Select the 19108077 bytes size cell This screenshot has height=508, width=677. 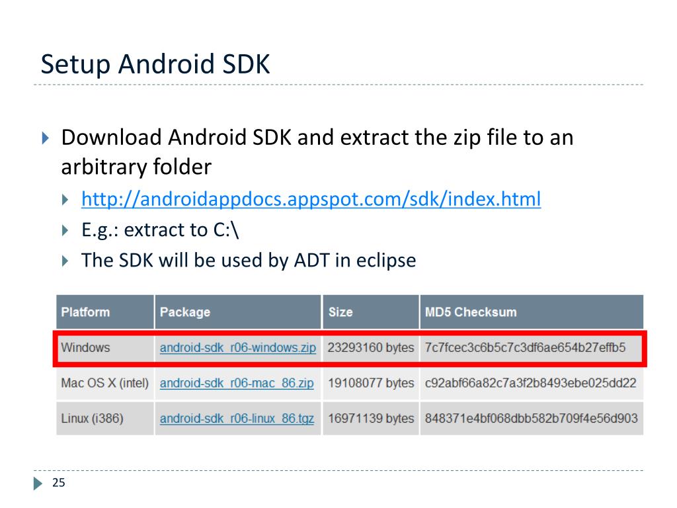(370, 383)
